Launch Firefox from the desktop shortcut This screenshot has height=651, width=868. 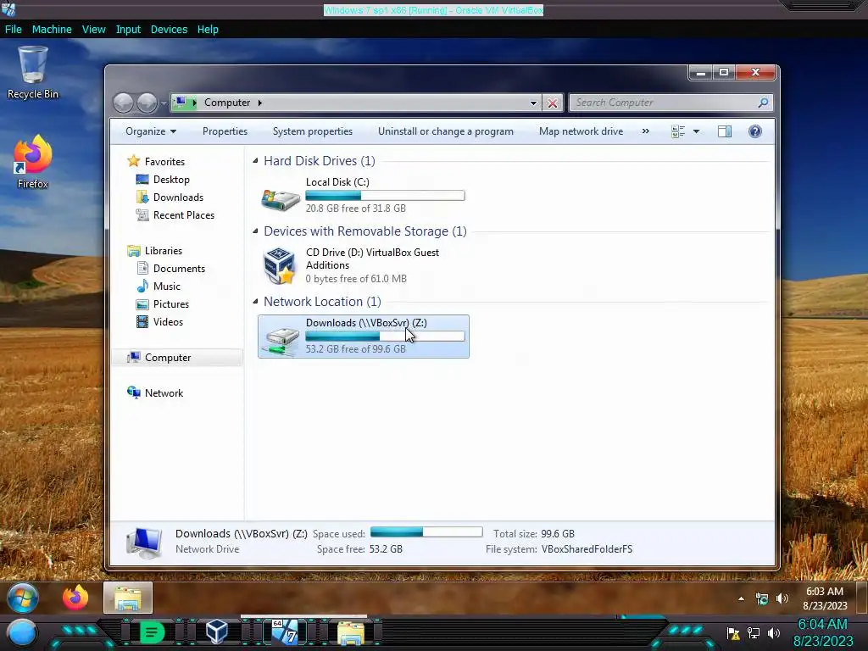33,162
